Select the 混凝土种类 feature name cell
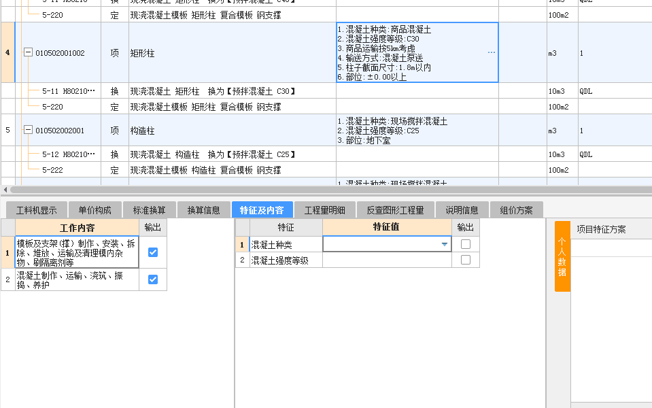The image size is (652, 408). pyautogui.click(x=286, y=244)
